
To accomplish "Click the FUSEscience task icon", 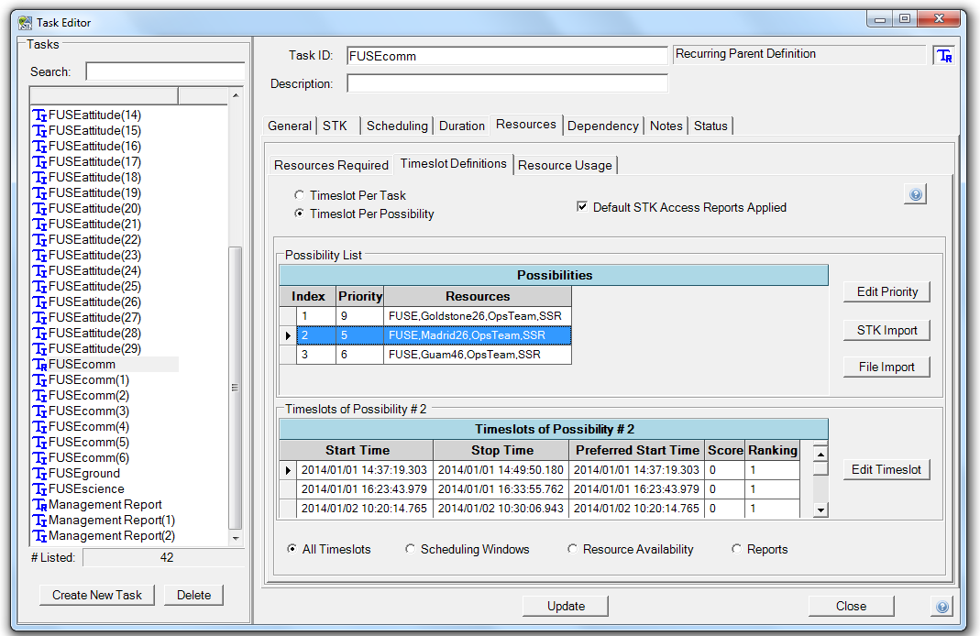I will [39, 489].
